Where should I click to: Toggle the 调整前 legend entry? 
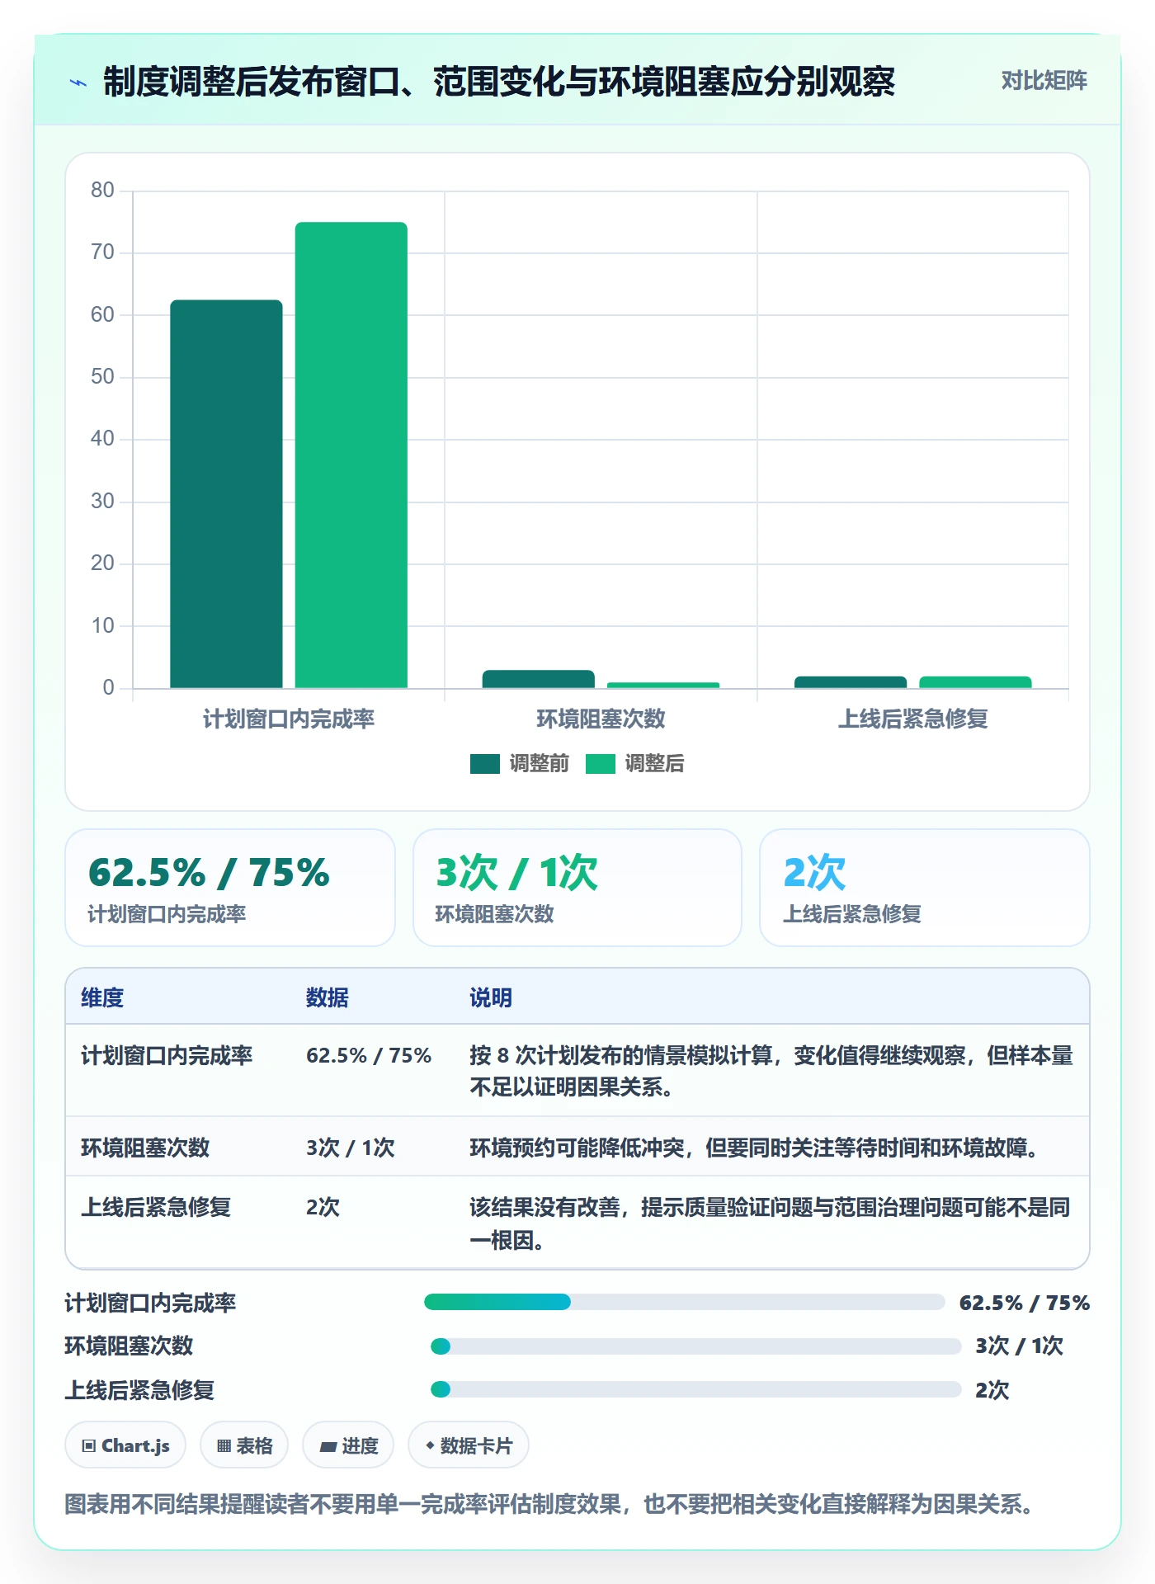pyautogui.click(x=520, y=763)
